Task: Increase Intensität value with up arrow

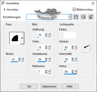Action: point(73,58)
